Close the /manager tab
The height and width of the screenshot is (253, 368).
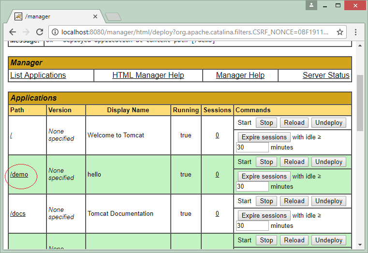(x=95, y=16)
